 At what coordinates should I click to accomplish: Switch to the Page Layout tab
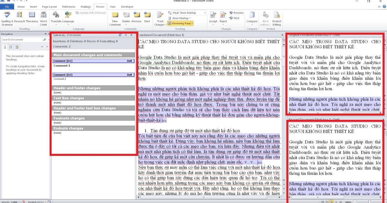click(x=49, y=6)
